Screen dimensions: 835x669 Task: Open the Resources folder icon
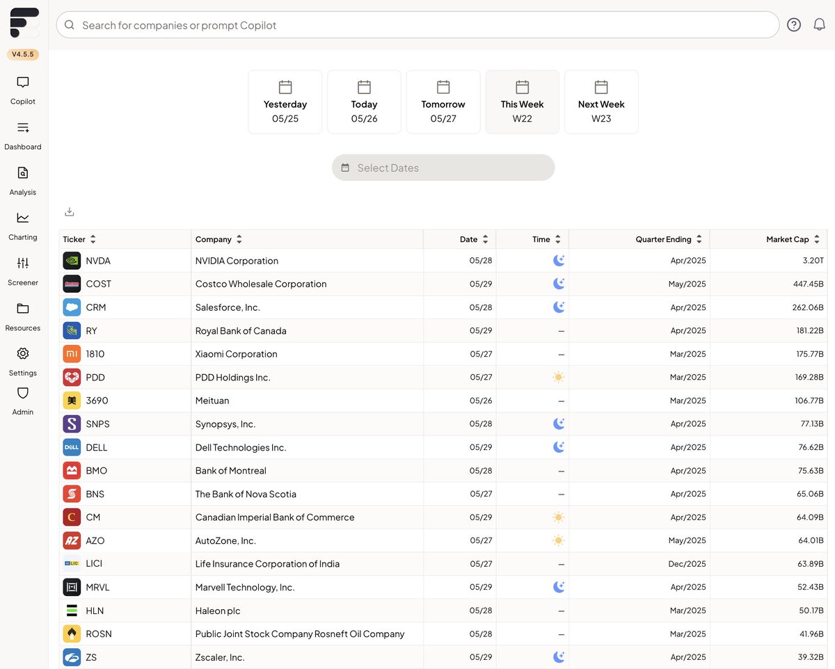click(23, 308)
